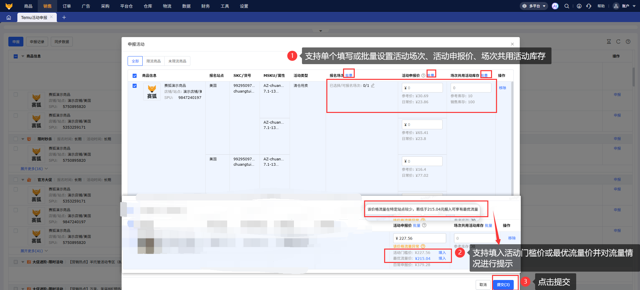Open the AI assistant icon
Image resolution: width=640 pixels, height=290 pixels.
coord(555,6)
